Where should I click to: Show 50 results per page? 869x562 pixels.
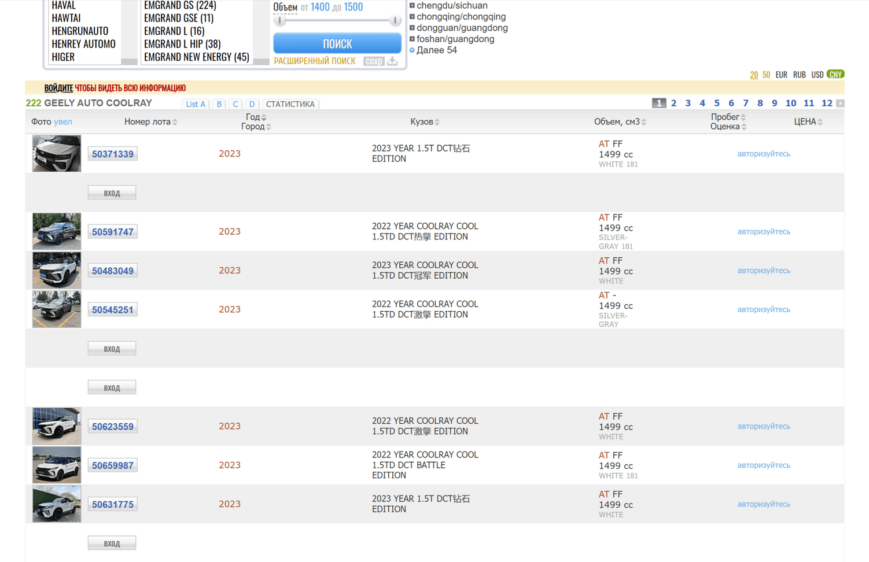coord(766,75)
